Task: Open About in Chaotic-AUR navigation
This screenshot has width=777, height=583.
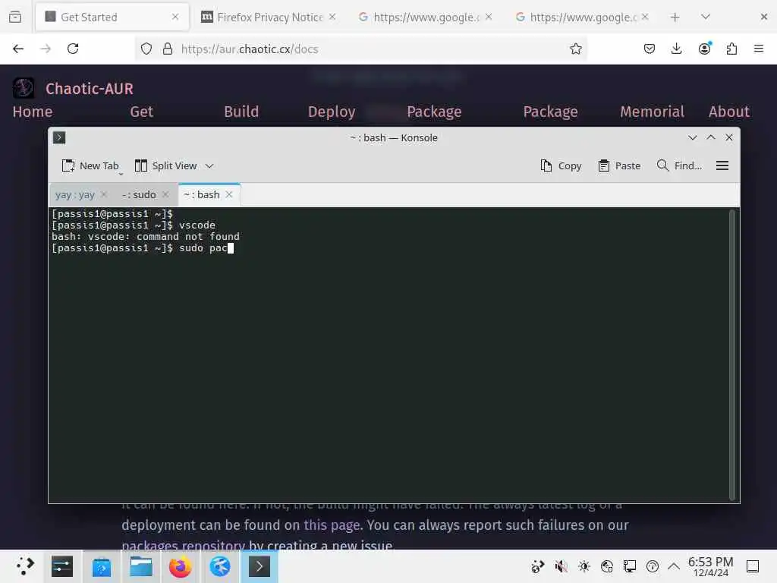Action: [x=728, y=112]
